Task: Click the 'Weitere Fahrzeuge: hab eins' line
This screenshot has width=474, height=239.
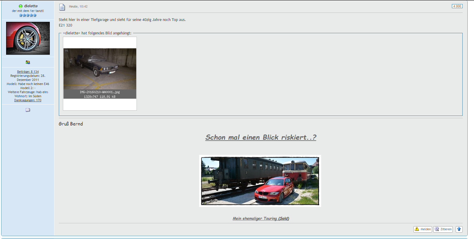Action: [x=28, y=92]
